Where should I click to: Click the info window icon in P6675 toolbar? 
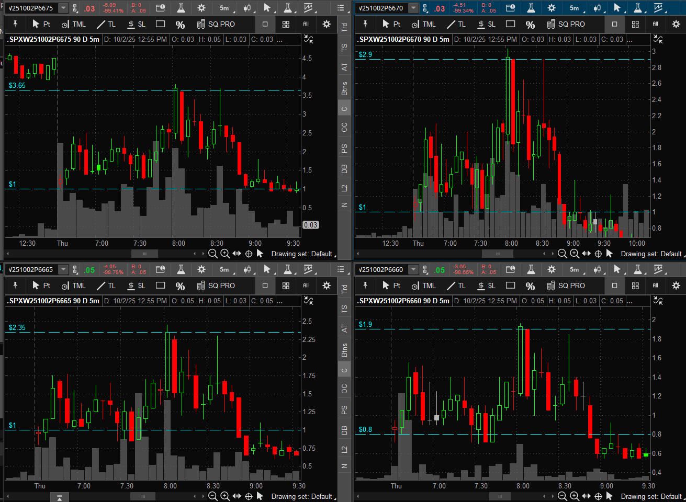pos(161,8)
